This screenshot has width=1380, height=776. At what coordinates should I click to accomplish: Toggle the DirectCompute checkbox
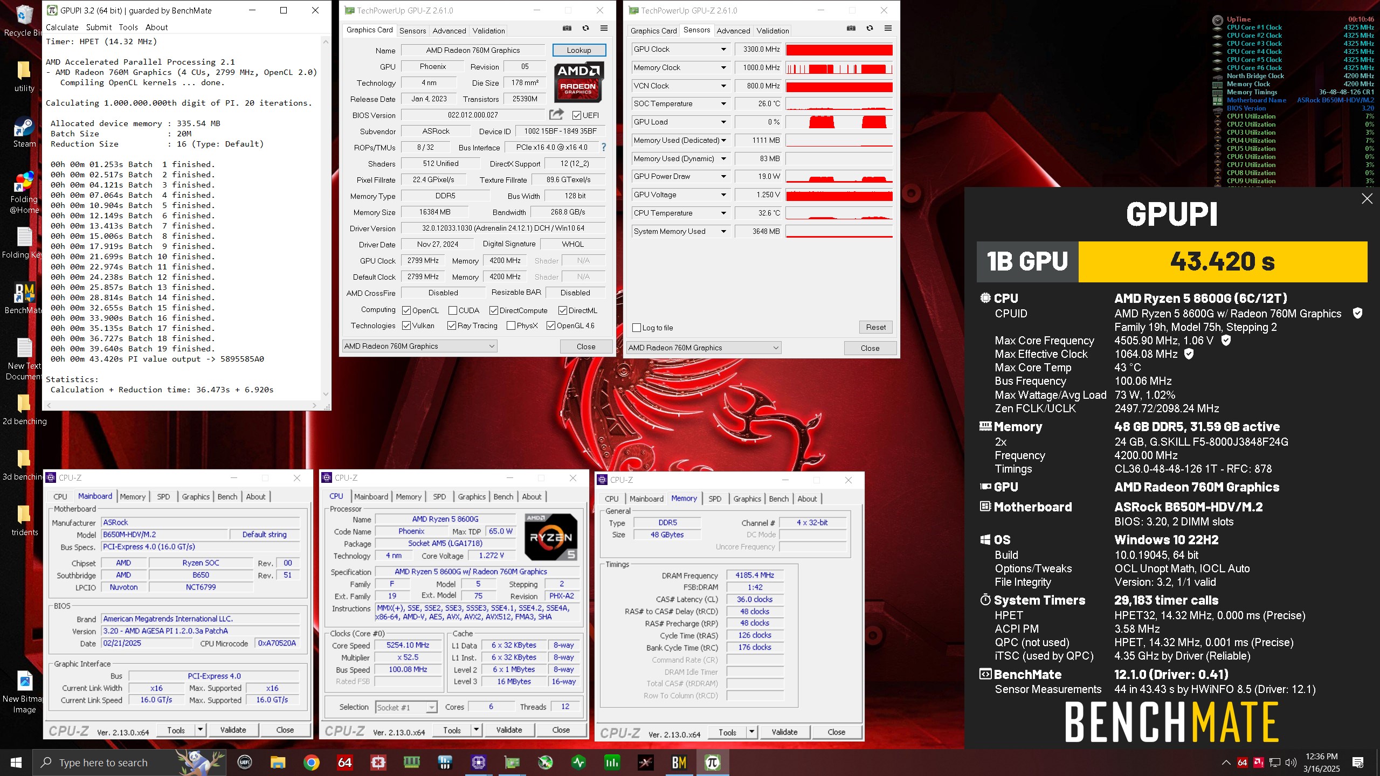point(494,310)
